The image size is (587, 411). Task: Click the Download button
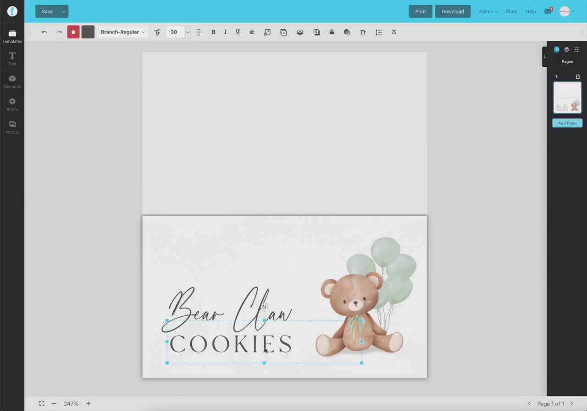pos(453,11)
